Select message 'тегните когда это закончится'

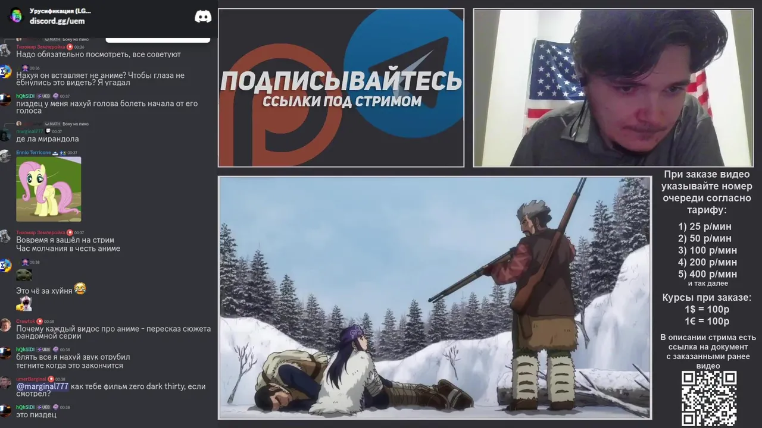click(70, 366)
